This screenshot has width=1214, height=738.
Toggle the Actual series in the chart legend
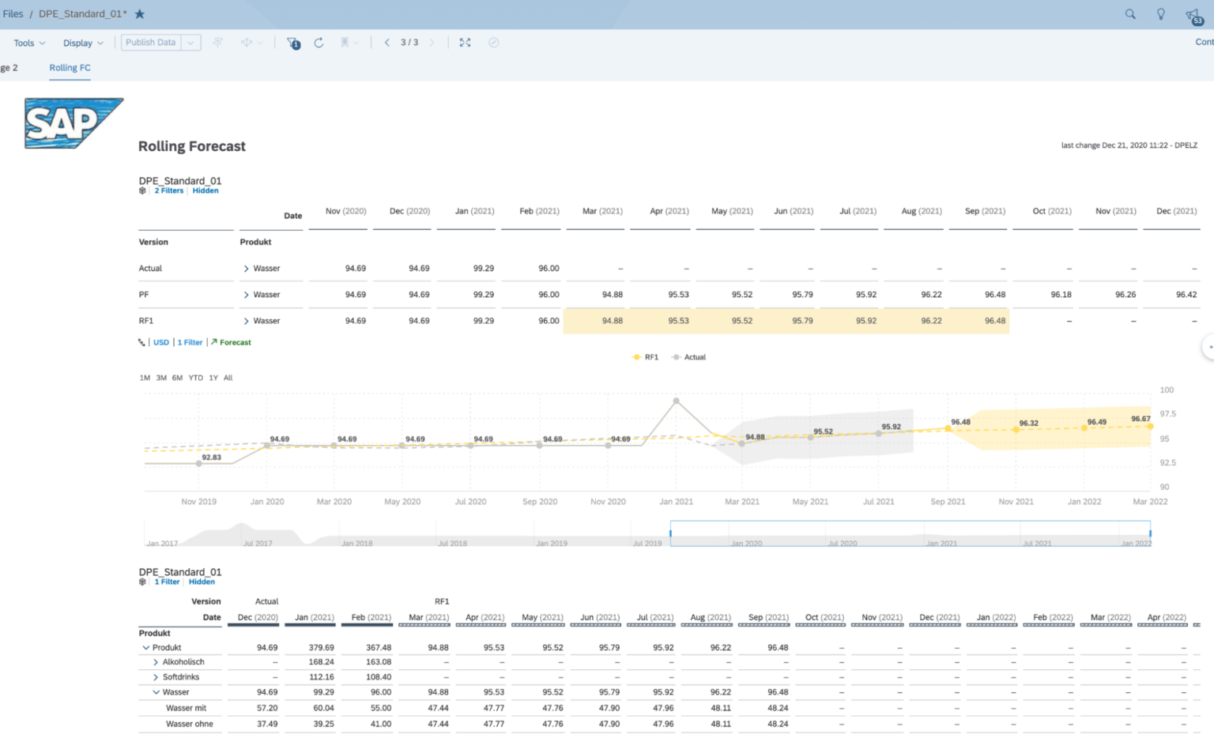(x=688, y=356)
